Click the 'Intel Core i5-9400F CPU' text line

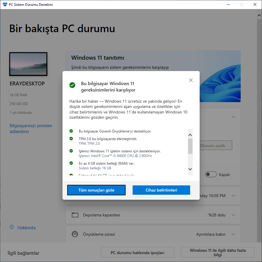115,156
